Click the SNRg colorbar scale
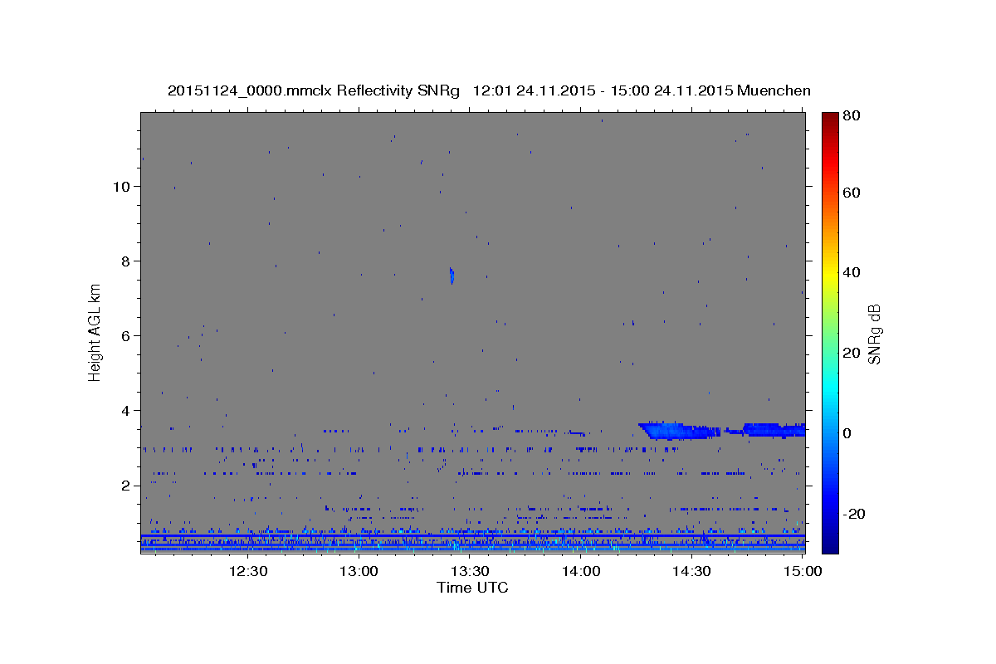 830,333
